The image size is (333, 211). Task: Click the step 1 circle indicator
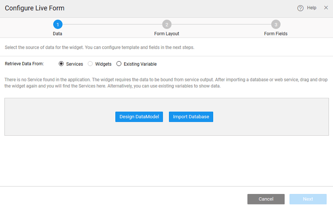(58, 24)
